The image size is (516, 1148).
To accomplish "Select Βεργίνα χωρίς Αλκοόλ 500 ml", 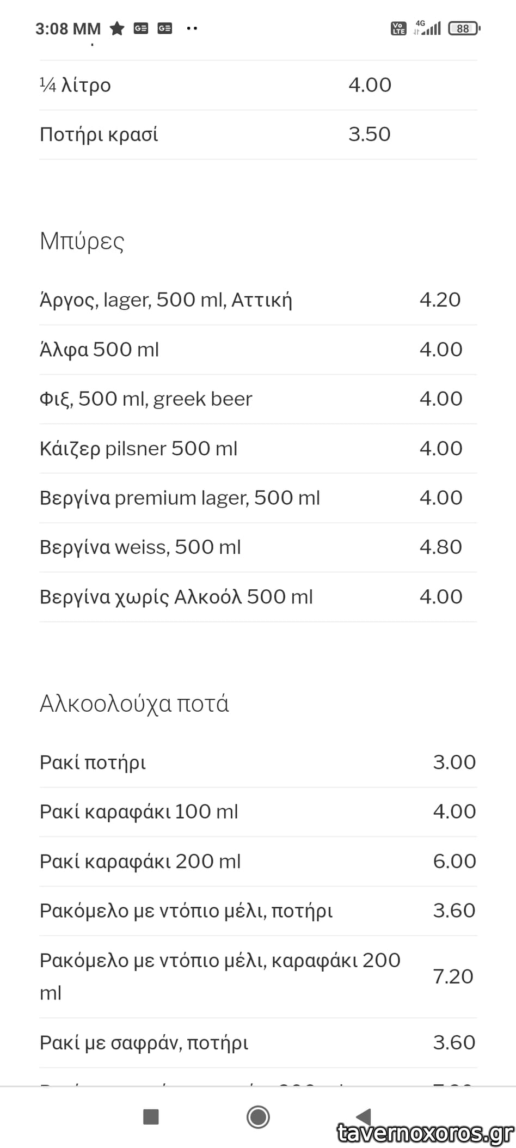I will [176, 597].
